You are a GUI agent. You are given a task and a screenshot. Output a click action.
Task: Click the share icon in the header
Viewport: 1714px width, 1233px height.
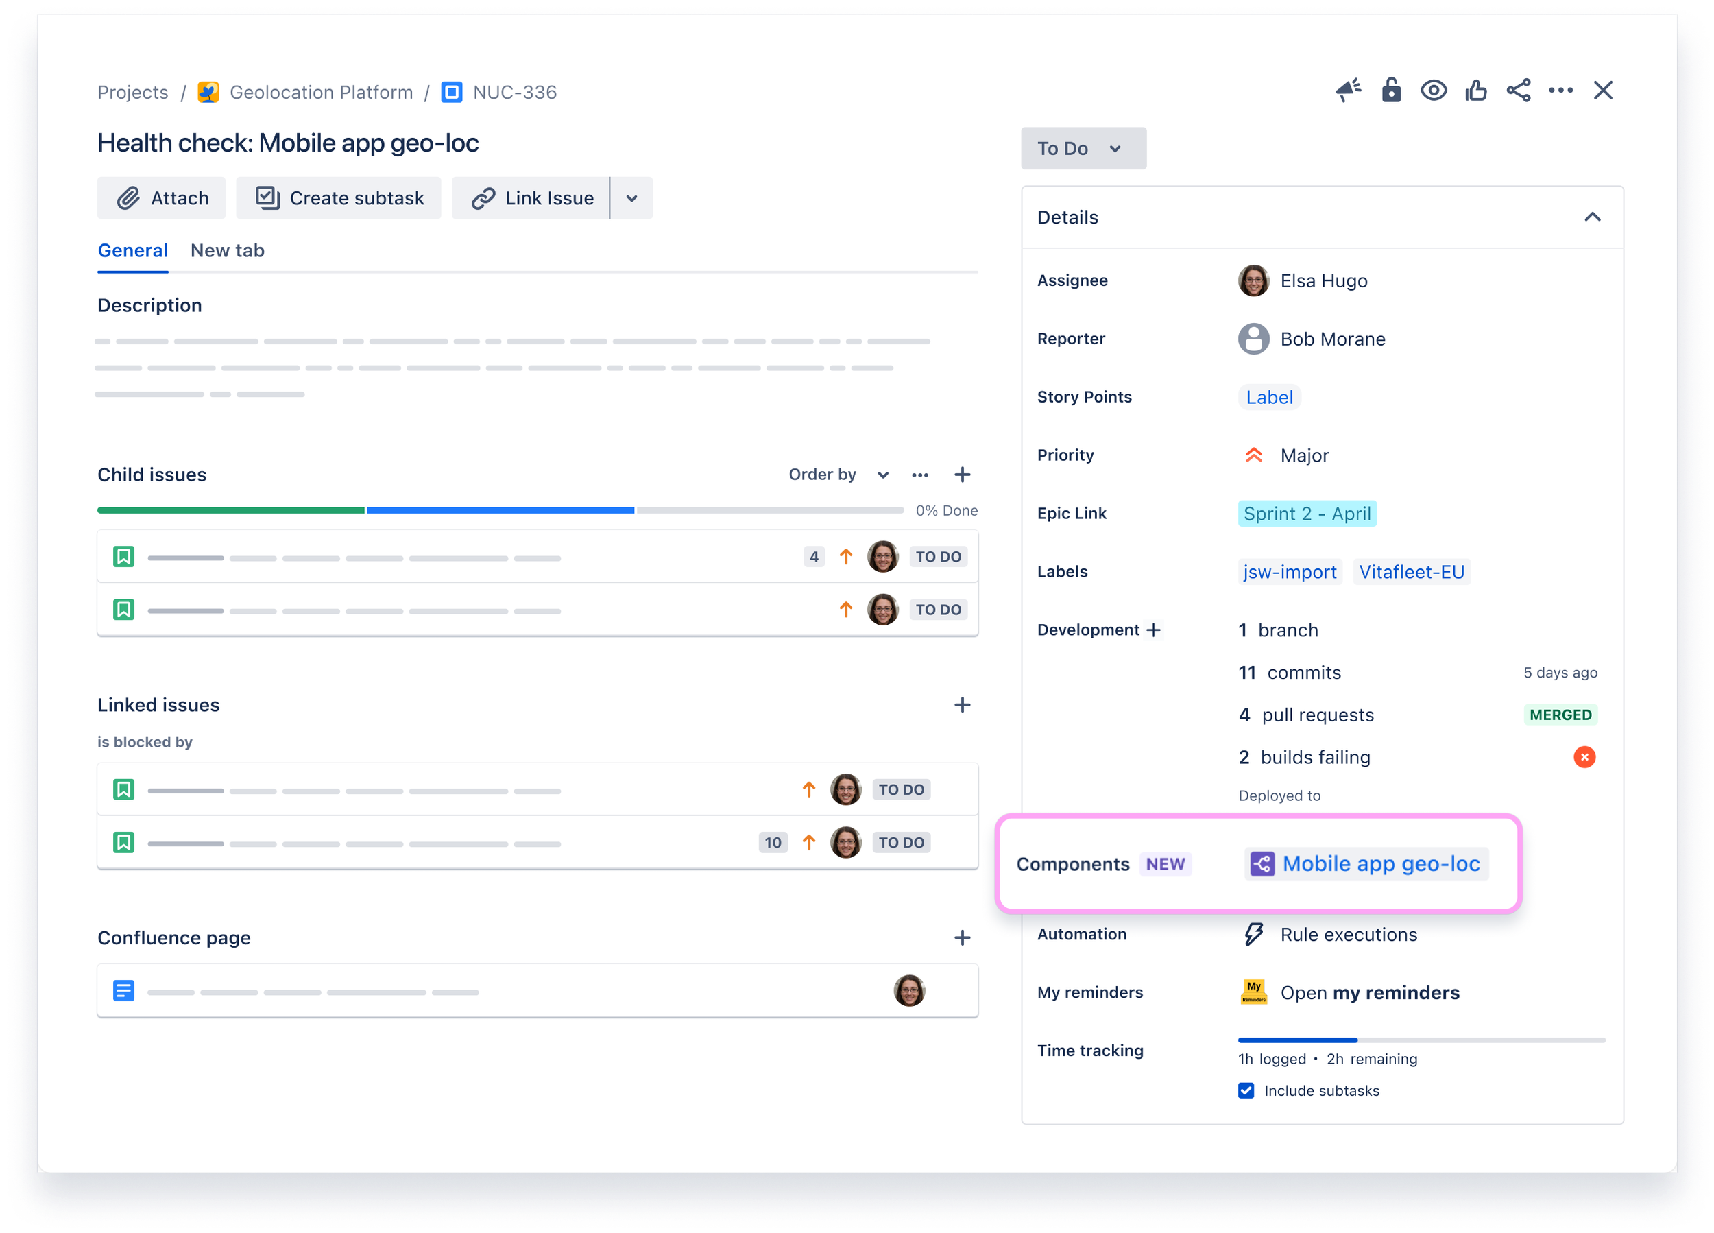(1519, 90)
